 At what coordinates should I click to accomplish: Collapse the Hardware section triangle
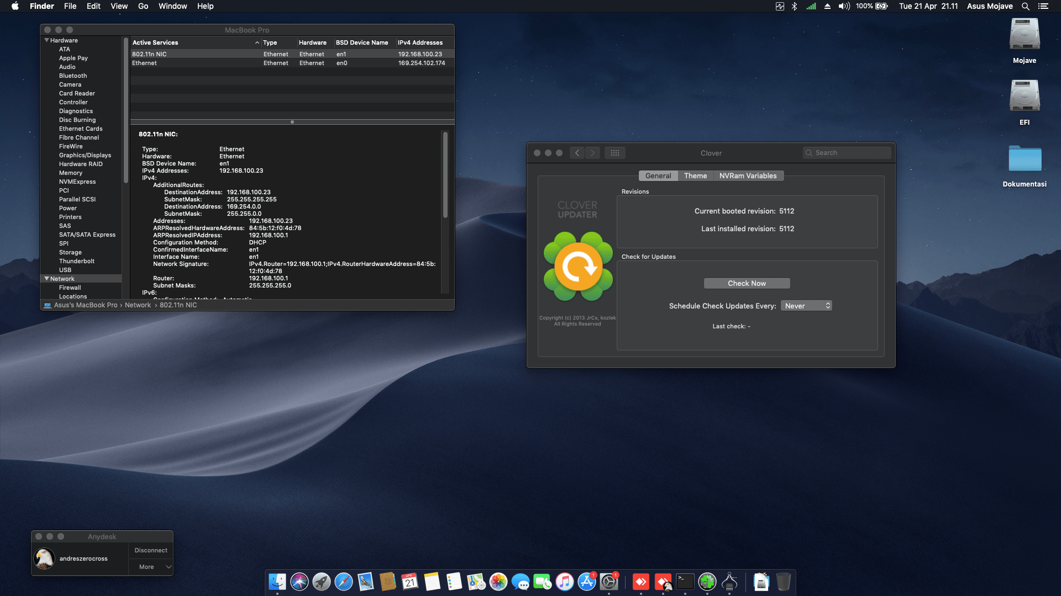tap(46, 40)
